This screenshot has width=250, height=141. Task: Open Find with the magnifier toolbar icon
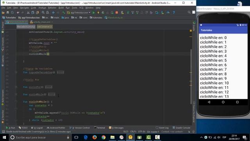point(43,13)
